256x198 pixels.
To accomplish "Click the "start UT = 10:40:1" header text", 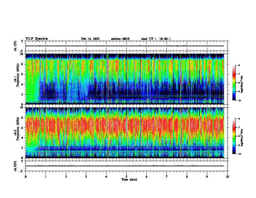I will coord(156,39).
